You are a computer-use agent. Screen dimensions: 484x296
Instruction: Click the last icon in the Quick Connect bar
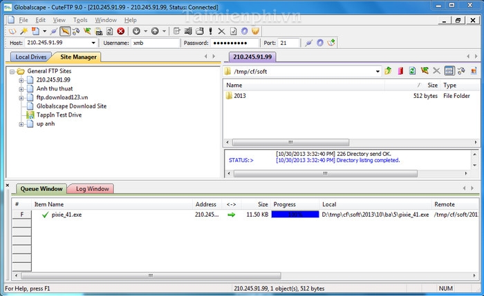coord(331,43)
